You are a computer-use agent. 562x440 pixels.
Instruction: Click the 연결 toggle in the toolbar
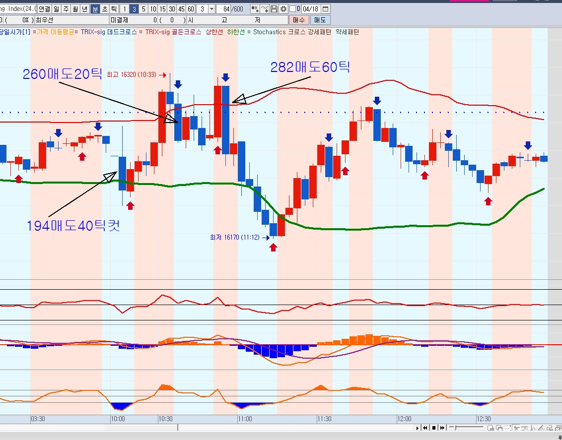tap(44, 9)
